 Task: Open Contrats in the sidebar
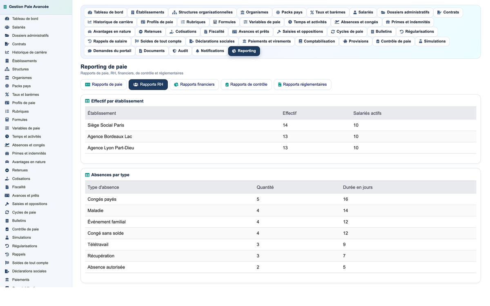36,44
